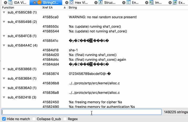Viewport: 188px width, 122px height.
Task: Collapse the sub_415836A0 (1) group
Action: pos(4,88)
